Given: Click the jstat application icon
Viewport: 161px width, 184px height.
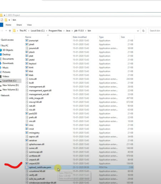Looking at the screenshot, I should click(27, 56).
